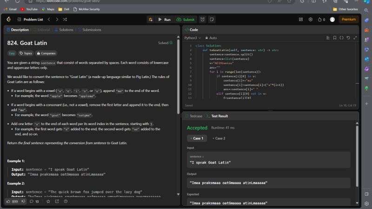Expand the Companies tag
The image size is (372, 209).
[x=46, y=53]
